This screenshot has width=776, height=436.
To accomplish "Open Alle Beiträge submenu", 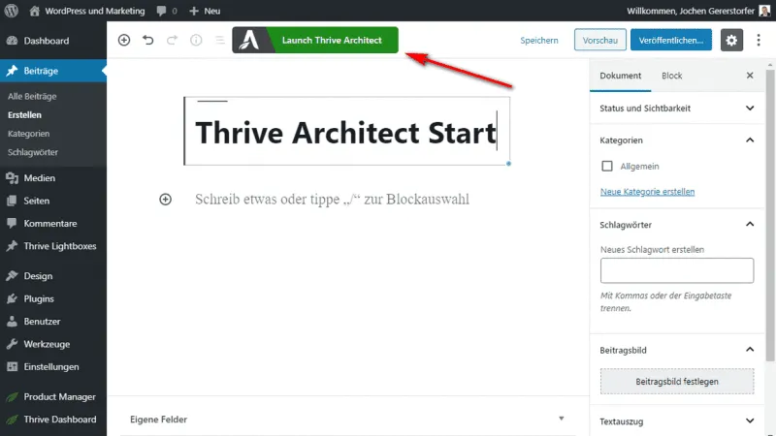I will coord(32,96).
